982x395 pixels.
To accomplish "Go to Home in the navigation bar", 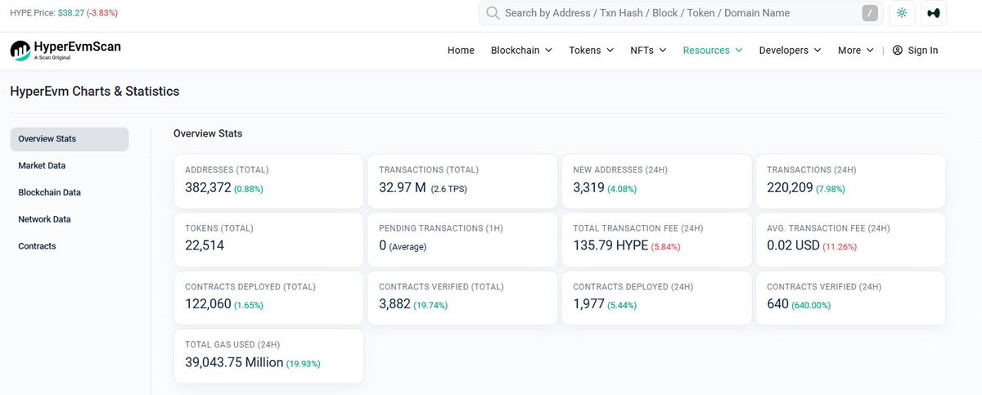I will point(461,50).
